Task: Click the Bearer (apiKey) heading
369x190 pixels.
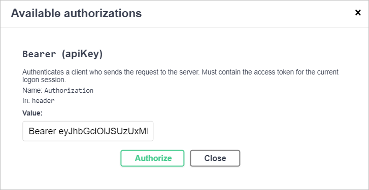Action: point(62,54)
